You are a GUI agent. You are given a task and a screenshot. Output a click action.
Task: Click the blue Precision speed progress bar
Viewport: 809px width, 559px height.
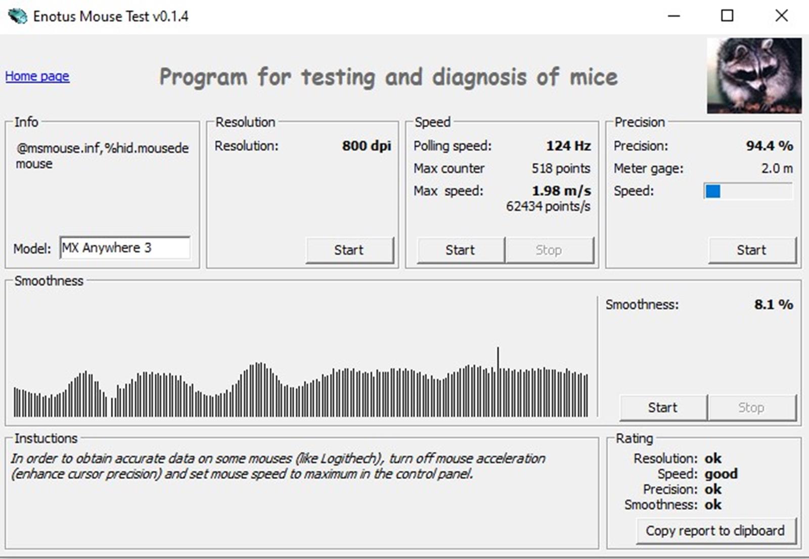(748, 192)
